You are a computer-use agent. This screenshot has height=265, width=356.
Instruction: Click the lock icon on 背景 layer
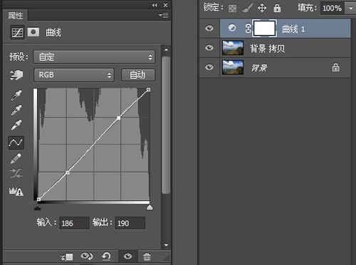(x=335, y=67)
